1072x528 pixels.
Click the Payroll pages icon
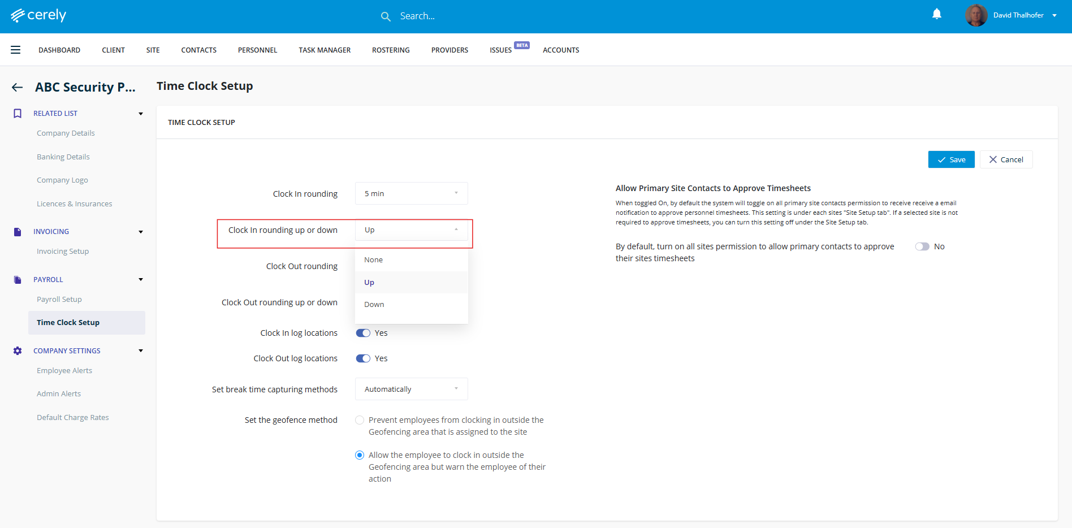(18, 280)
